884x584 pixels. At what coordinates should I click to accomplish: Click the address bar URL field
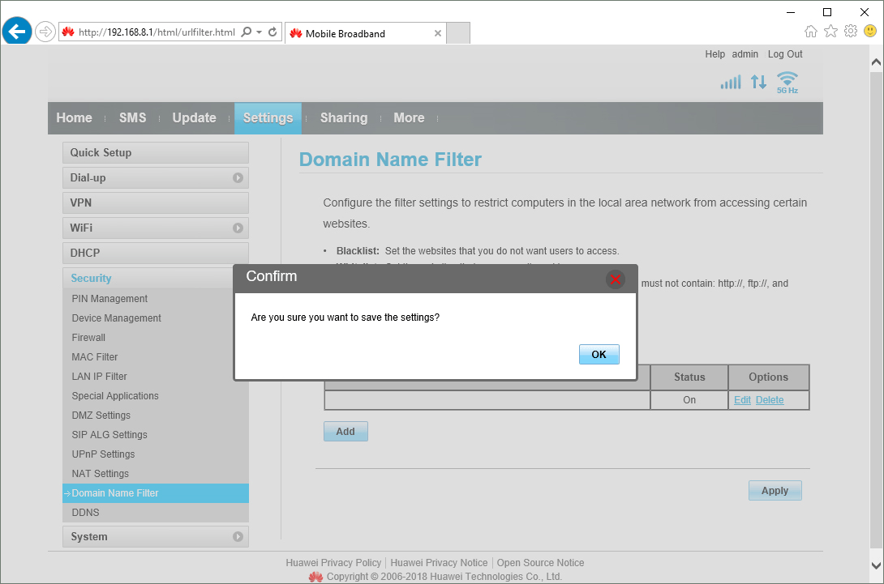point(156,32)
